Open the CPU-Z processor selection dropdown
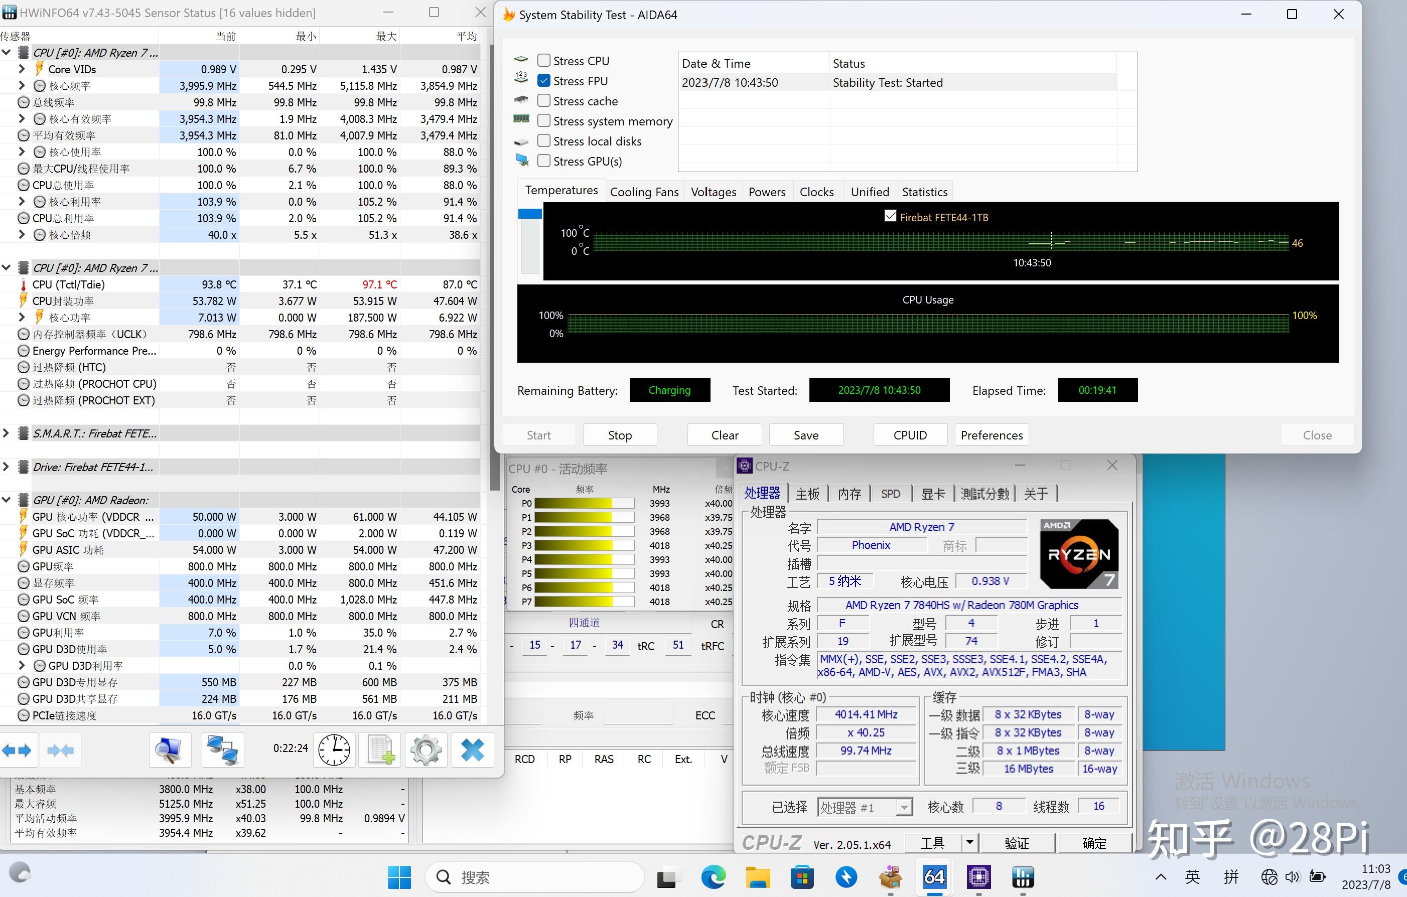 pos(904,807)
